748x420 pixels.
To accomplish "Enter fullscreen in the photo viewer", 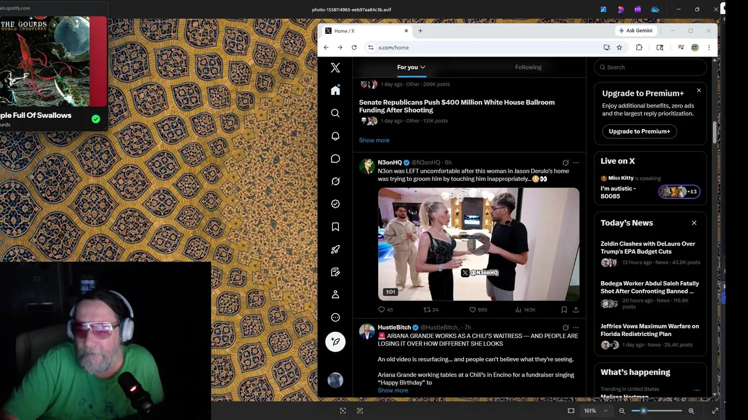I will pyautogui.click(x=715, y=411).
